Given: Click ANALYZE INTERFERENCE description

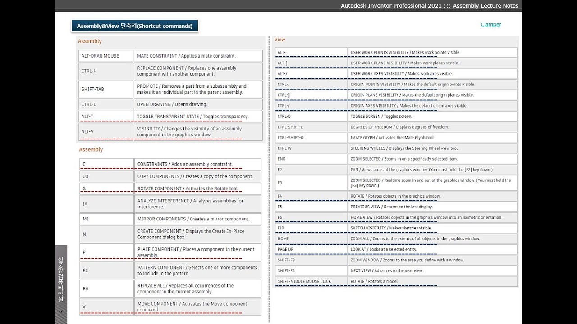Looking at the screenshot, I should pos(197,204).
